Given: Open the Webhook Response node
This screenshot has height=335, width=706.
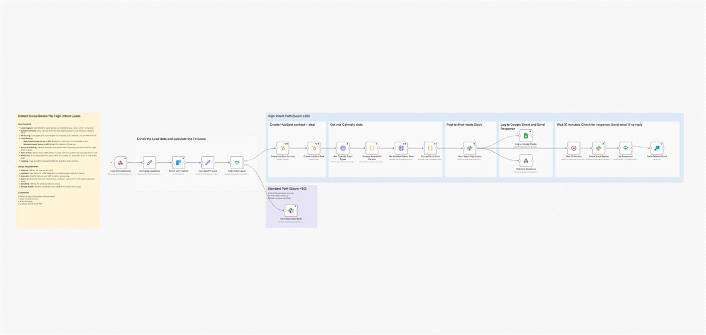Looking at the screenshot, I should pos(527,160).
